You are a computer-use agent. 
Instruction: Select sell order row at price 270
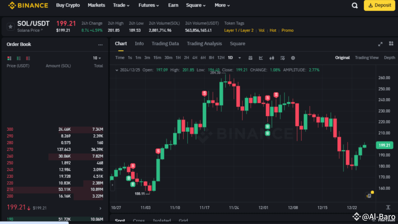[x=55, y=150]
